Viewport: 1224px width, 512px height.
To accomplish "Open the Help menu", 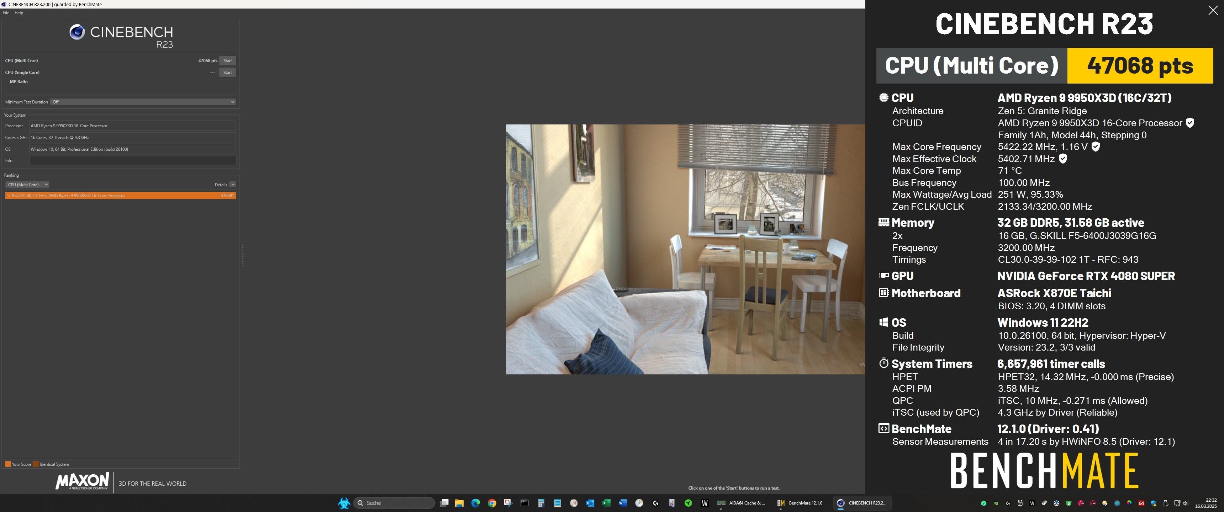I will click(x=19, y=13).
